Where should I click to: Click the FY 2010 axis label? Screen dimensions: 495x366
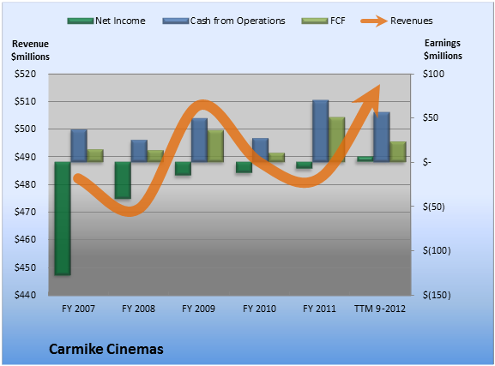259,309
